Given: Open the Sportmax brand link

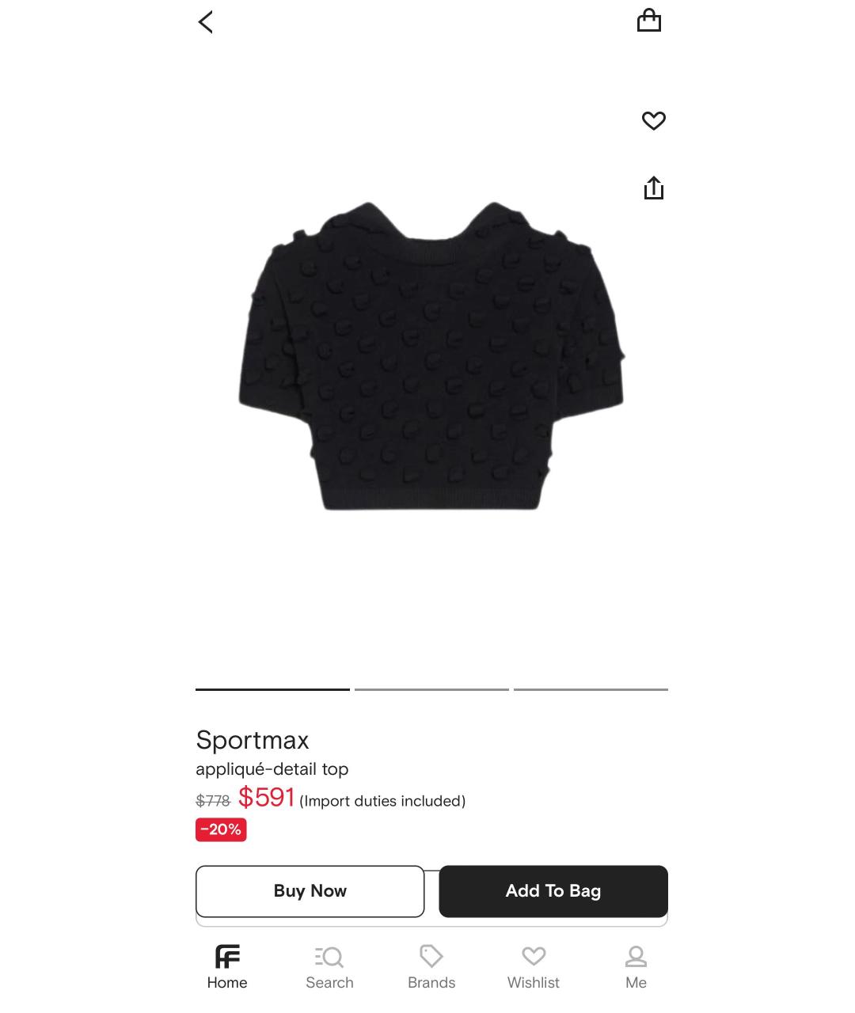Looking at the screenshot, I should tap(253, 740).
